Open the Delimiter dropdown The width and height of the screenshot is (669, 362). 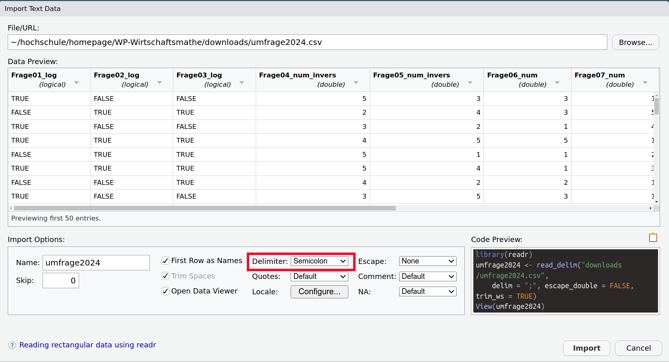(x=319, y=261)
